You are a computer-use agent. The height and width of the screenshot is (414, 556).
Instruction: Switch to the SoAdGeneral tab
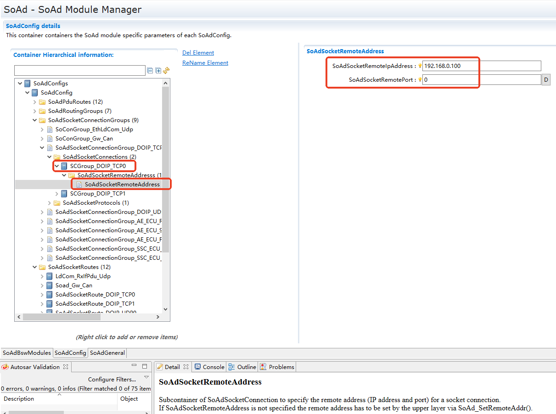tap(107, 353)
